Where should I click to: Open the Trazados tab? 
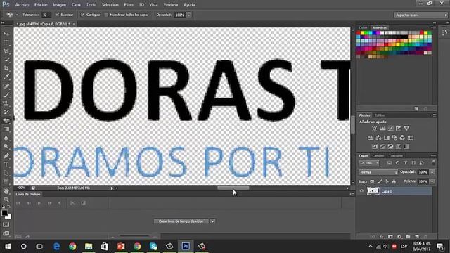pos(396,155)
